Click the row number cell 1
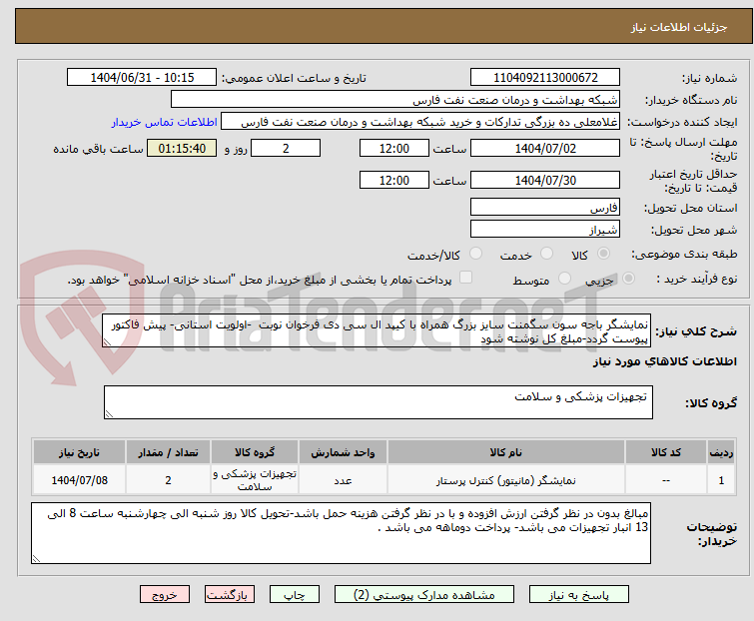The width and height of the screenshot is (754, 621). point(721,480)
